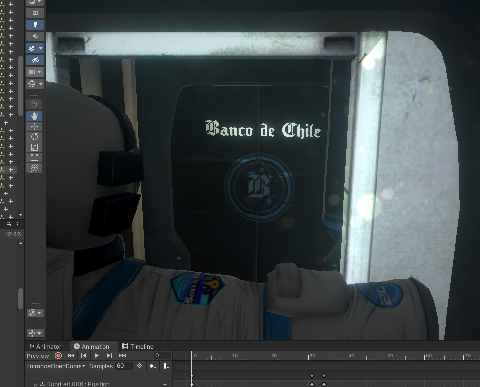Go to next keyframe
480x387 pixels.
(x=109, y=355)
